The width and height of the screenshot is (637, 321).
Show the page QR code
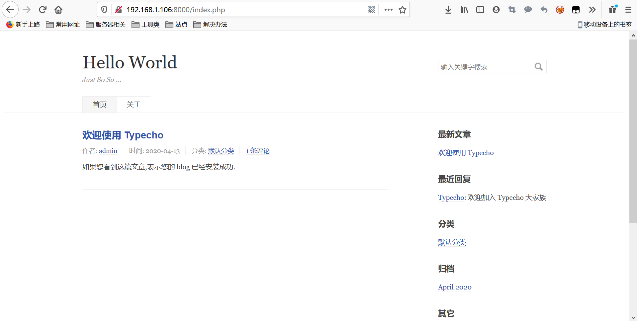(371, 10)
